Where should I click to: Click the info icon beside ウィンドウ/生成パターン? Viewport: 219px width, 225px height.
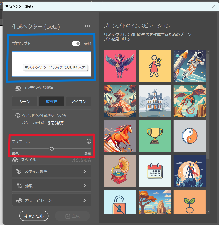[x=18, y=115]
